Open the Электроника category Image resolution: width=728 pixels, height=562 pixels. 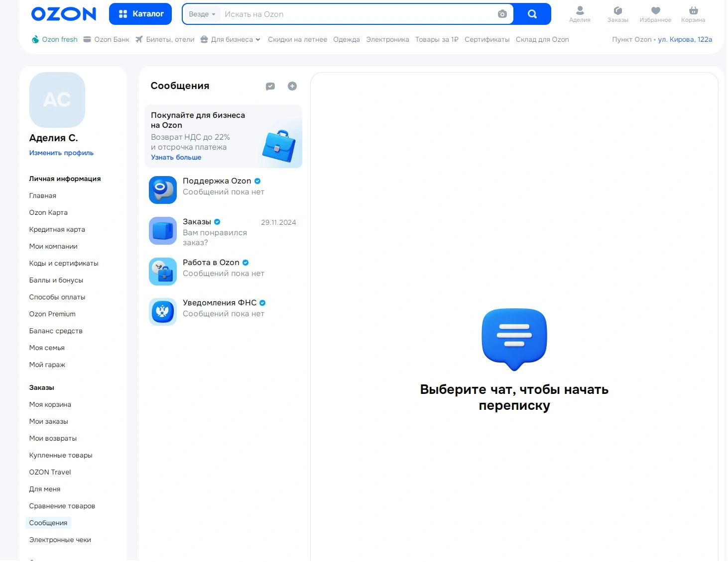(x=387, y=39)
